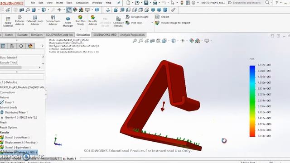Click the Print icon
This screenshot has width=290, height=163.
point(155,3)
